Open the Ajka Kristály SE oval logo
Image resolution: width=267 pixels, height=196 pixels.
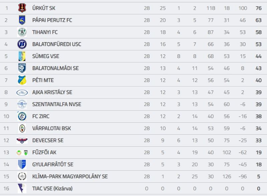click(x=22, y=93)
